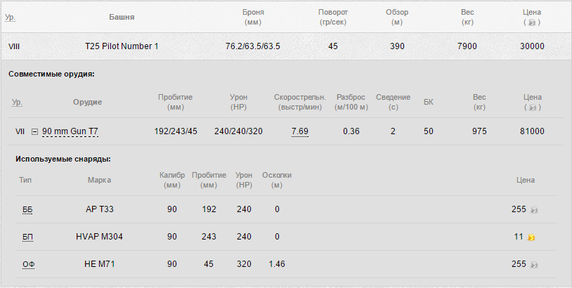Viewport: 572px width, 288px height.
Task: Click credits icon in gun Цена header
Action: [532, 107]
